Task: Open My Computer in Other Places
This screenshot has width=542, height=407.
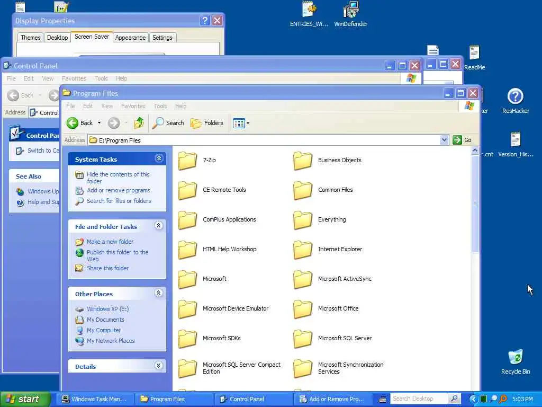Action: (x=103, y=330)
